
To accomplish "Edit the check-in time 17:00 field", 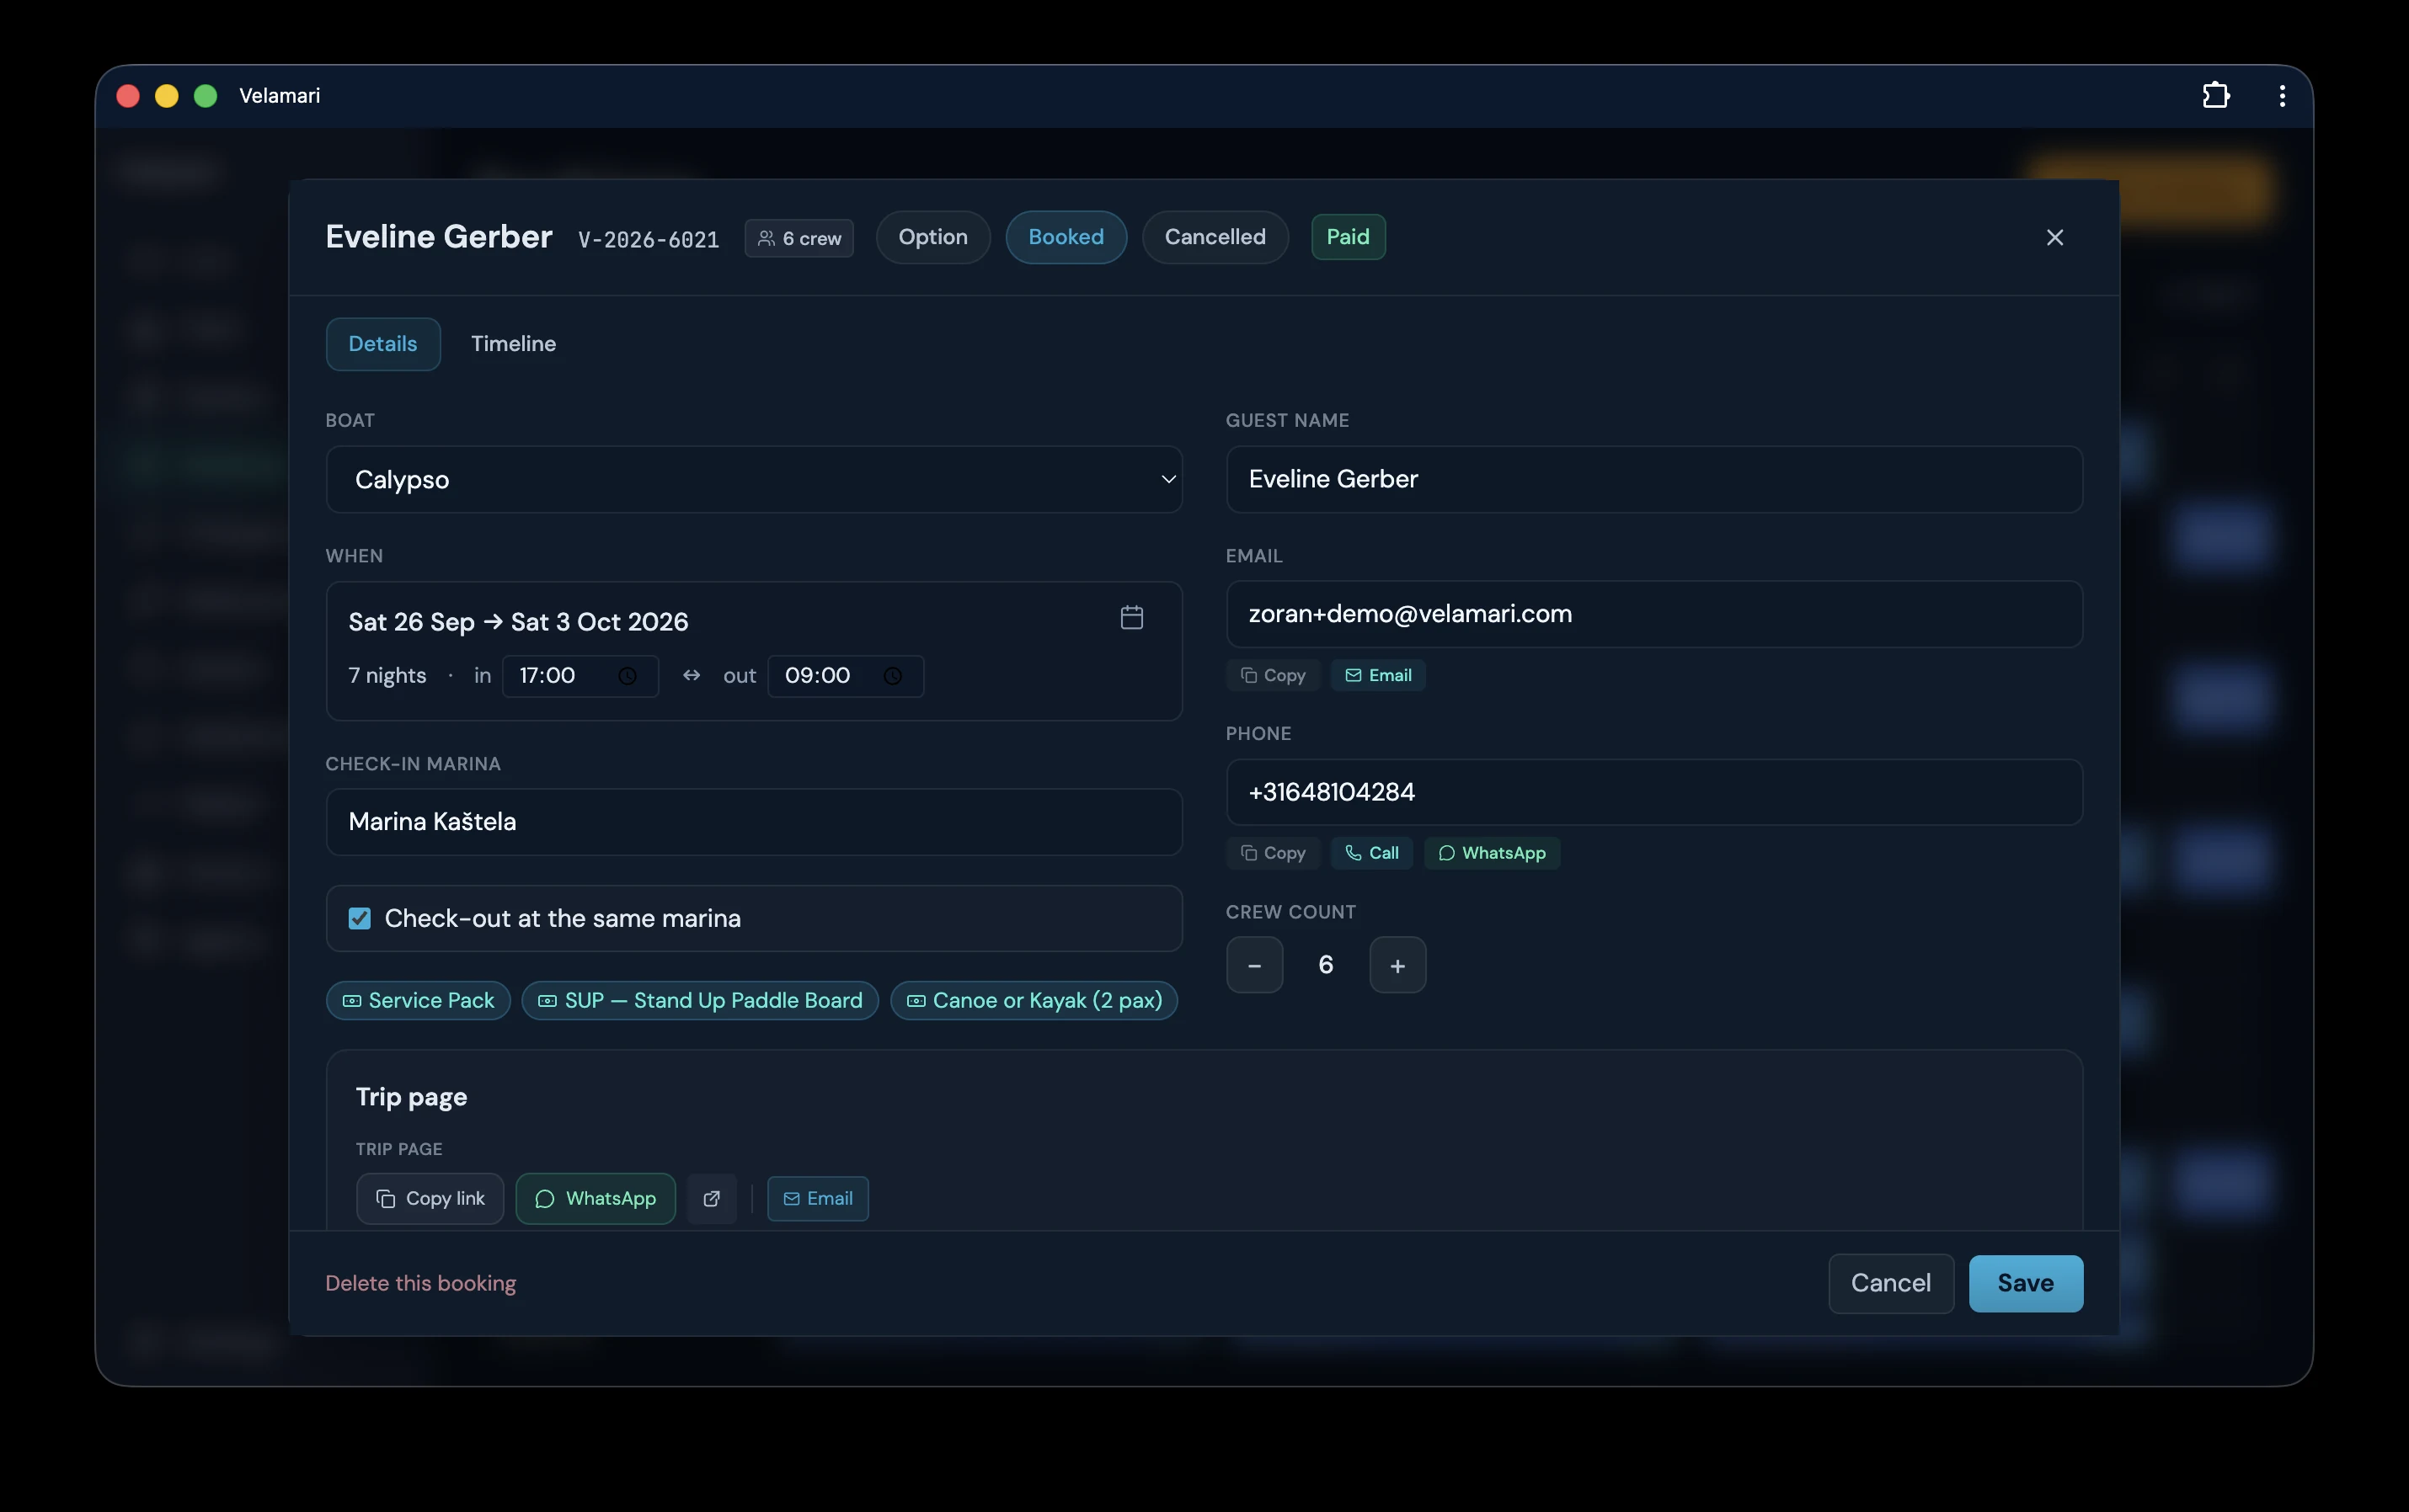I will pyautogui.click(x=580, y=676).
